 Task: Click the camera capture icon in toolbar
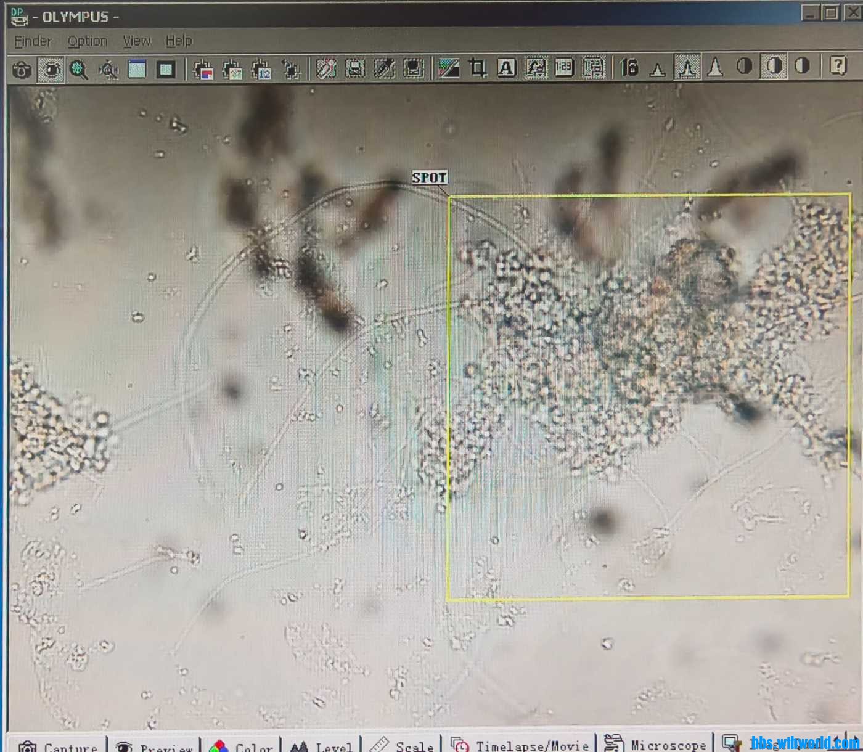(22, 70)
